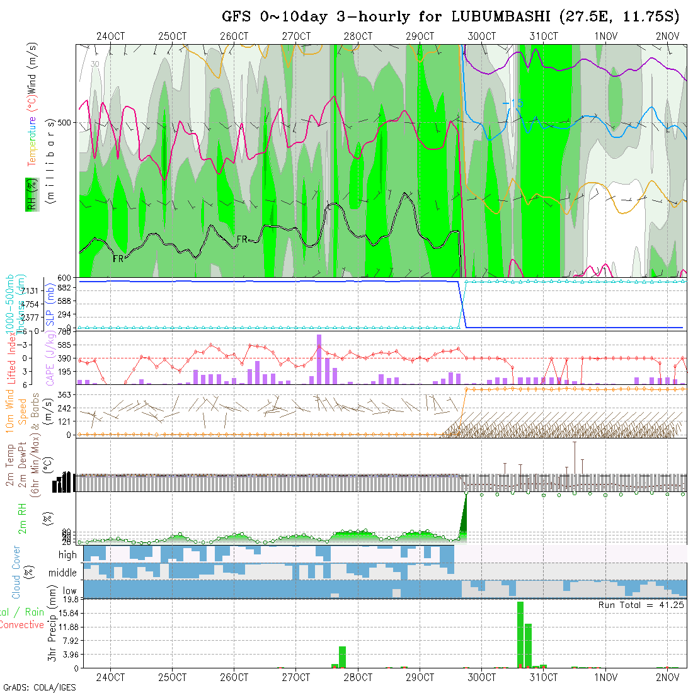Select the 1NOV date on bottom axis

coord(605,678)
